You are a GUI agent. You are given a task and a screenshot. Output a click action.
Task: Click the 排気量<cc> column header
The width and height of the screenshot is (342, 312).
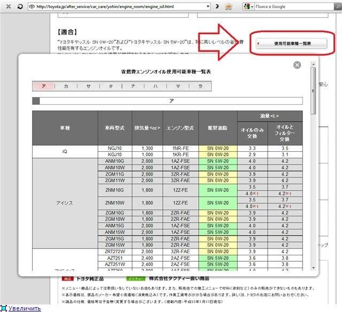(147, 128)
